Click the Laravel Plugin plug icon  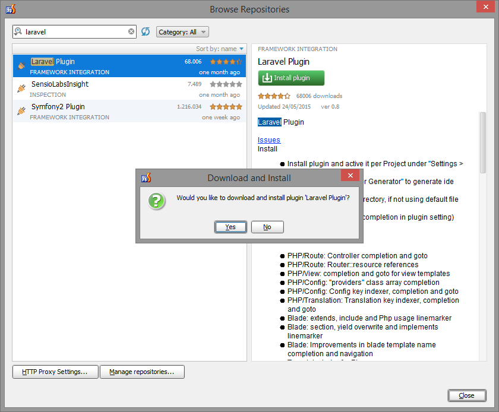(21, 65)
